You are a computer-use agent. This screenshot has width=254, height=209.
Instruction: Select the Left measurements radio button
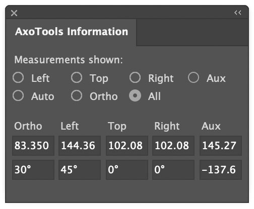(18, 77)
